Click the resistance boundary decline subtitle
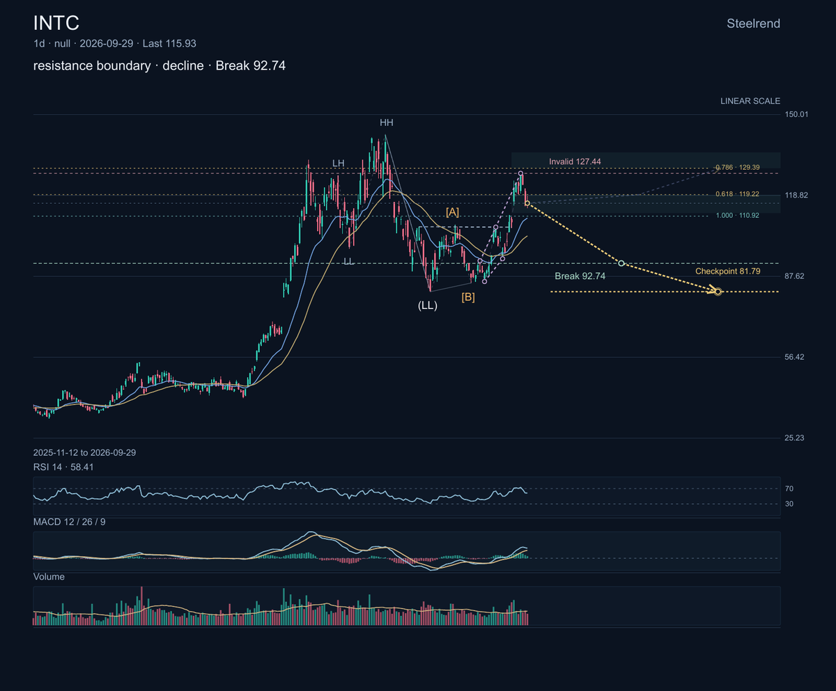 [160, 66]
